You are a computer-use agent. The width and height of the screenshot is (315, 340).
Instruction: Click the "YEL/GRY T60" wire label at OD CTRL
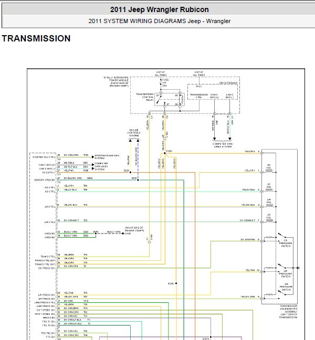point(76,186)
